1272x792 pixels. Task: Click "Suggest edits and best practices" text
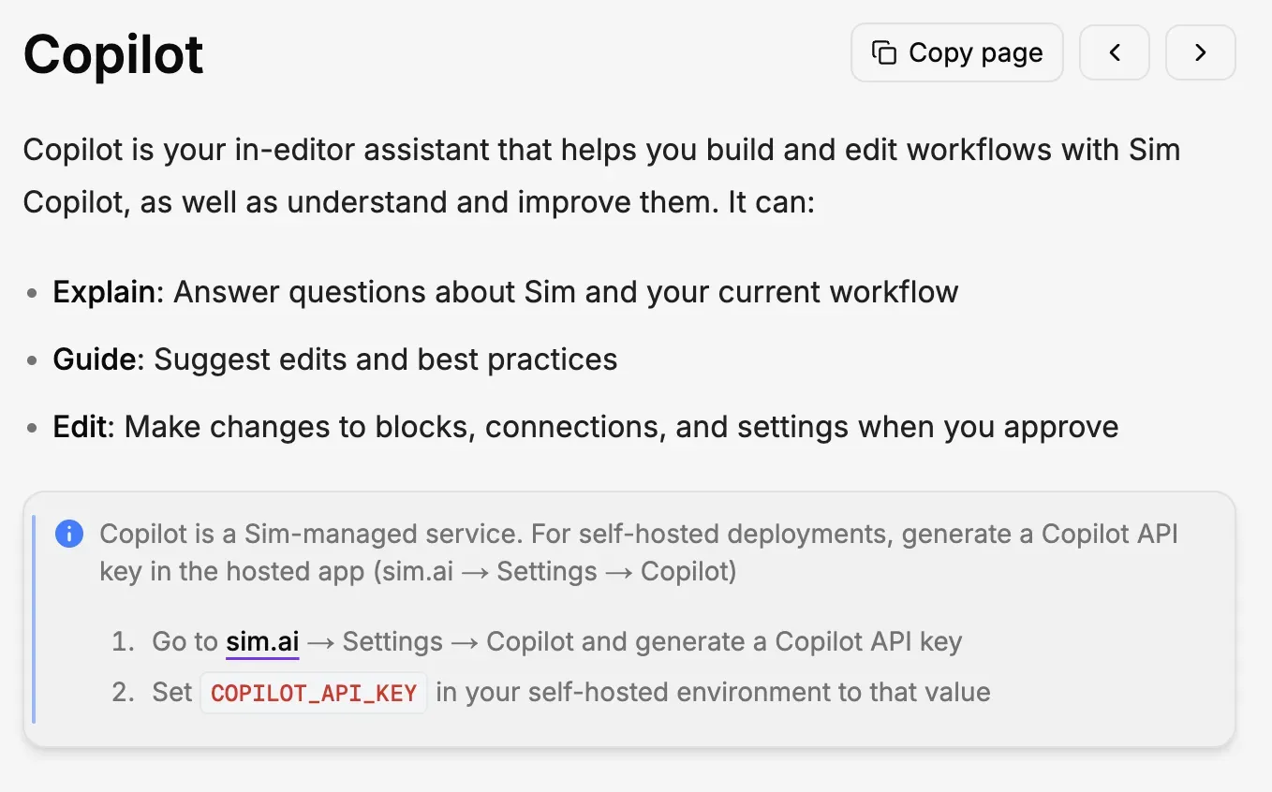[385, 359]
